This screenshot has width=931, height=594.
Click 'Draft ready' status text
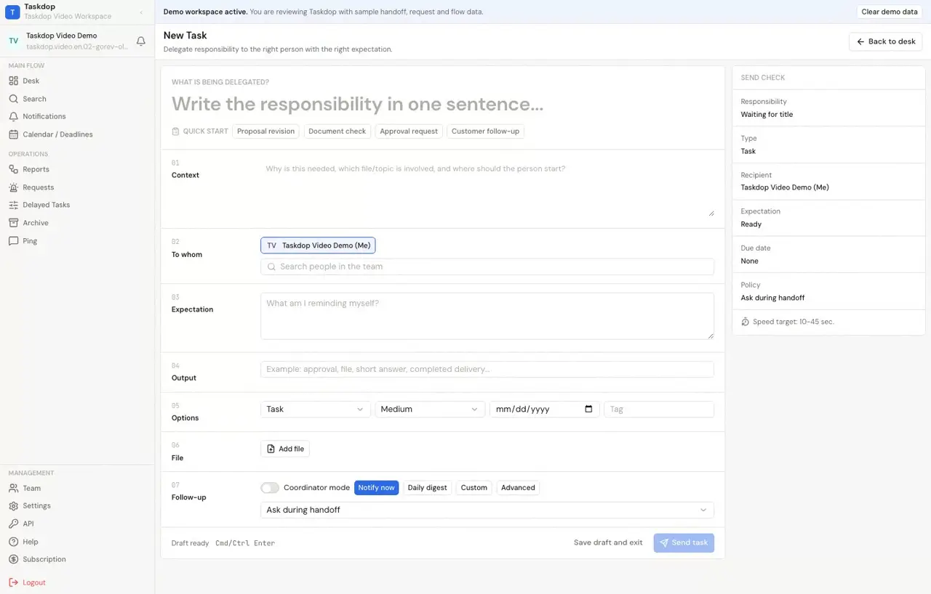[x=190, y=543]
